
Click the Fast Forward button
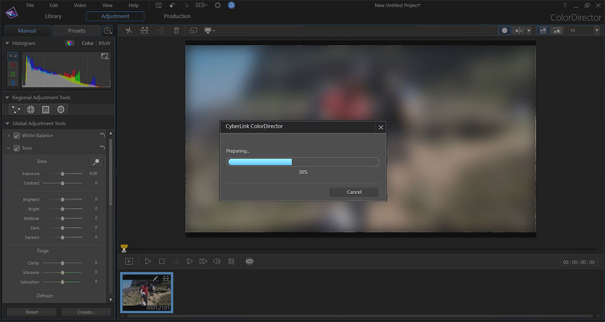(x=203, y=262)
